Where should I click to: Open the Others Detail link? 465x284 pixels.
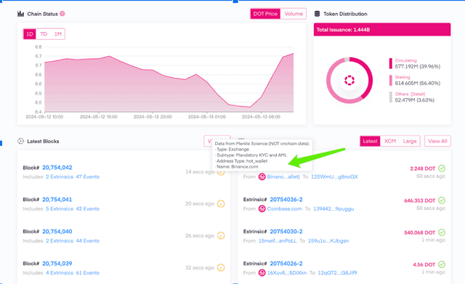(x=418, y=94)
